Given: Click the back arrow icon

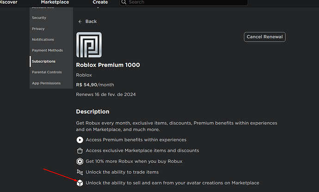Looking at the screenshot, I should pyautogui.click(x=80, y=22).
